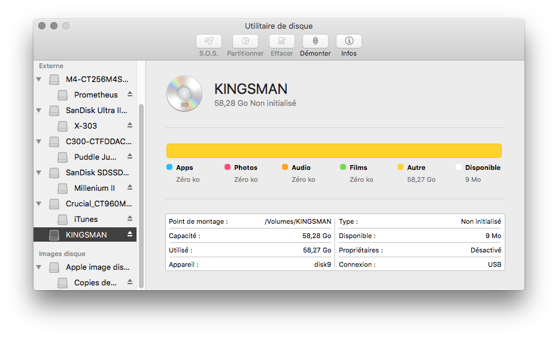Click the disk9 device value
The image size is (558, 338).
tap(323, 264)
